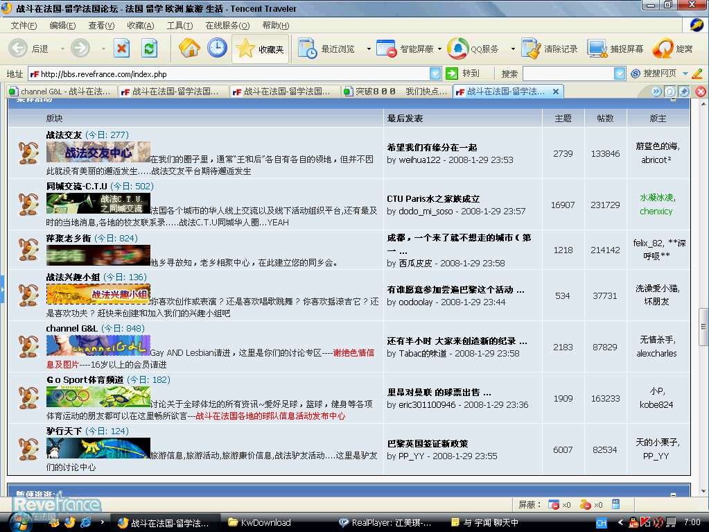Open latest post CTU Paris水之家族成立
This screenshot has width=709, height=532.
433,198
